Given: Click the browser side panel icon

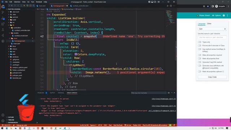Looking at the screenshot, I should click(213, 6).
